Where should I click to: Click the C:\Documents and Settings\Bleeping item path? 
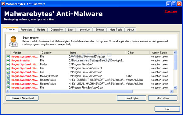[x=96, y=61]
